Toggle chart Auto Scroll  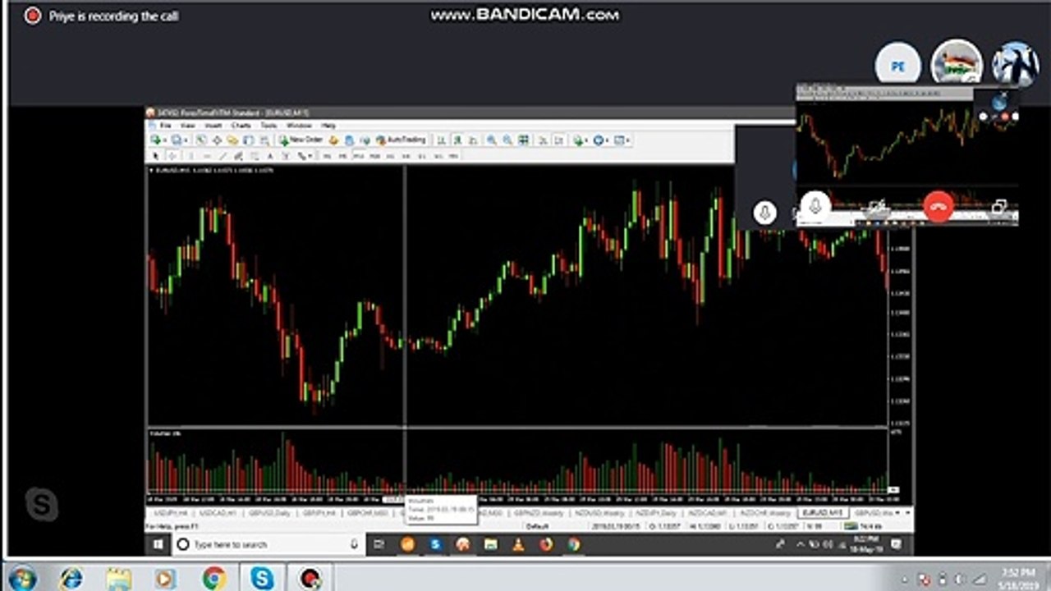543,140
